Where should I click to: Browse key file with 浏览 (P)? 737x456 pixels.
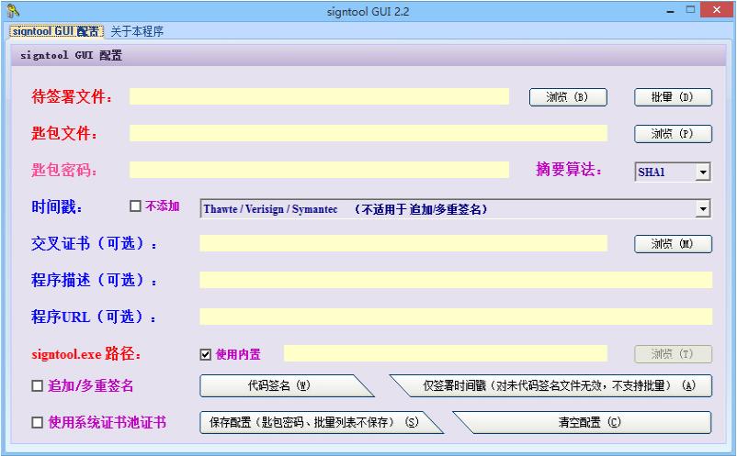coord(673,134)
